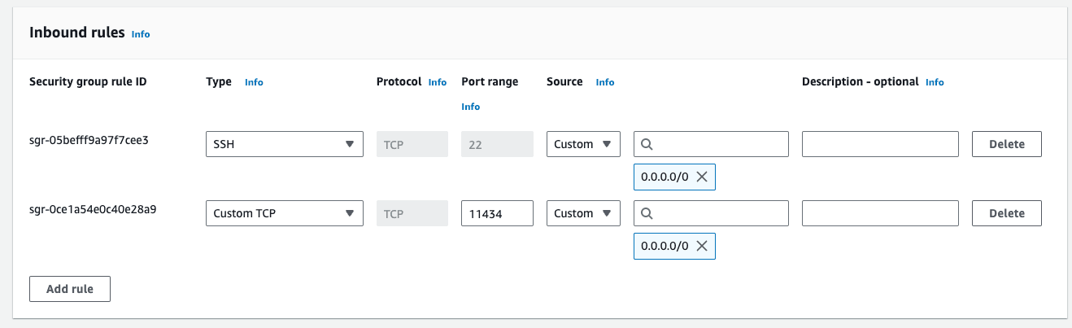1072x328 pixels.
Task: Remove 0.0.0.0/0 chip from SSH rule
Action: tap(702, 177)
